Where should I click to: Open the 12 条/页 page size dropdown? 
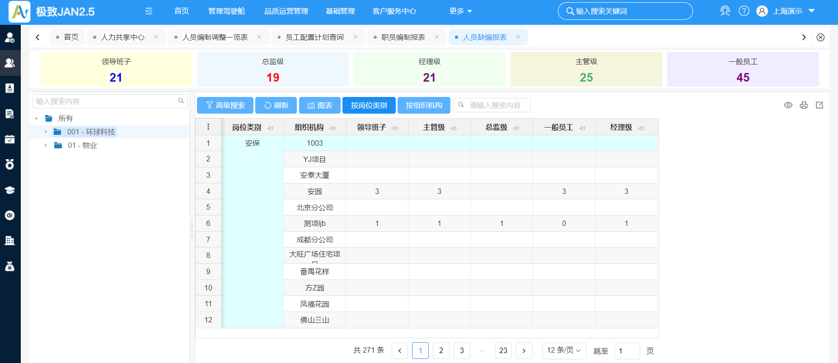click(564, 350)
